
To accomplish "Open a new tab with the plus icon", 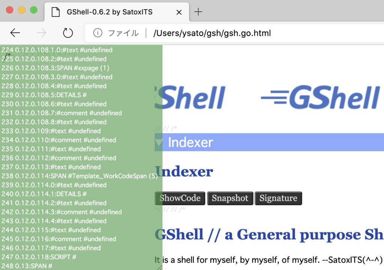I will click(x=198, y=12).
